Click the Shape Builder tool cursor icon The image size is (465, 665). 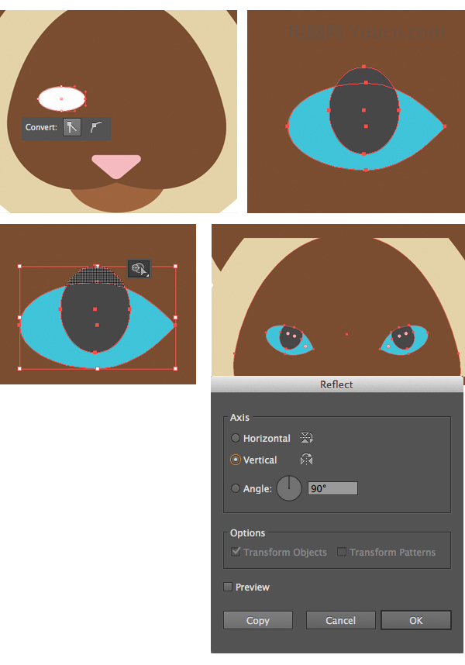[x=139, y=269]
